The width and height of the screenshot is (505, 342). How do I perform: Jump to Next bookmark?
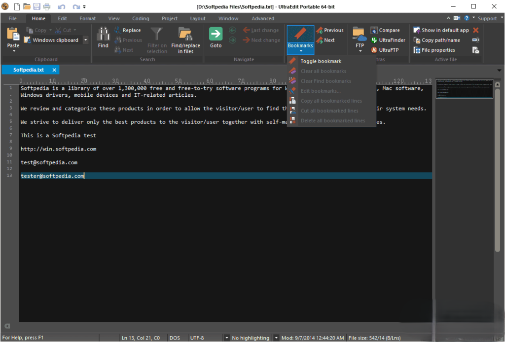point(325,40)
